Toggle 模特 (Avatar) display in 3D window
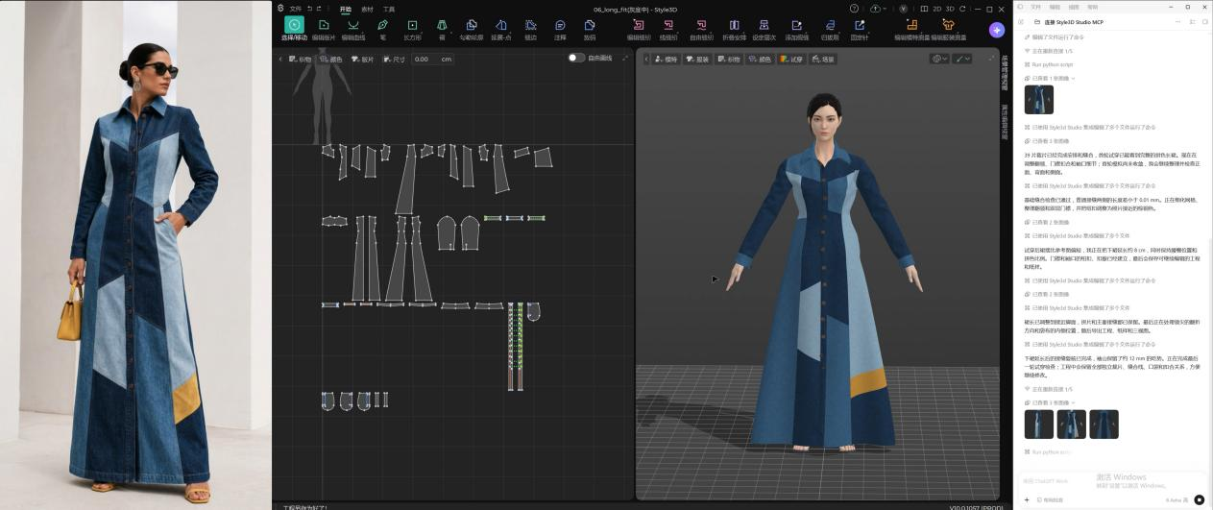The height and width of the screenshot is (510, 1213). point(665,59)
